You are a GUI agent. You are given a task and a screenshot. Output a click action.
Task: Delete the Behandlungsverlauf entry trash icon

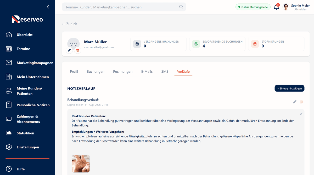(301, 102)
